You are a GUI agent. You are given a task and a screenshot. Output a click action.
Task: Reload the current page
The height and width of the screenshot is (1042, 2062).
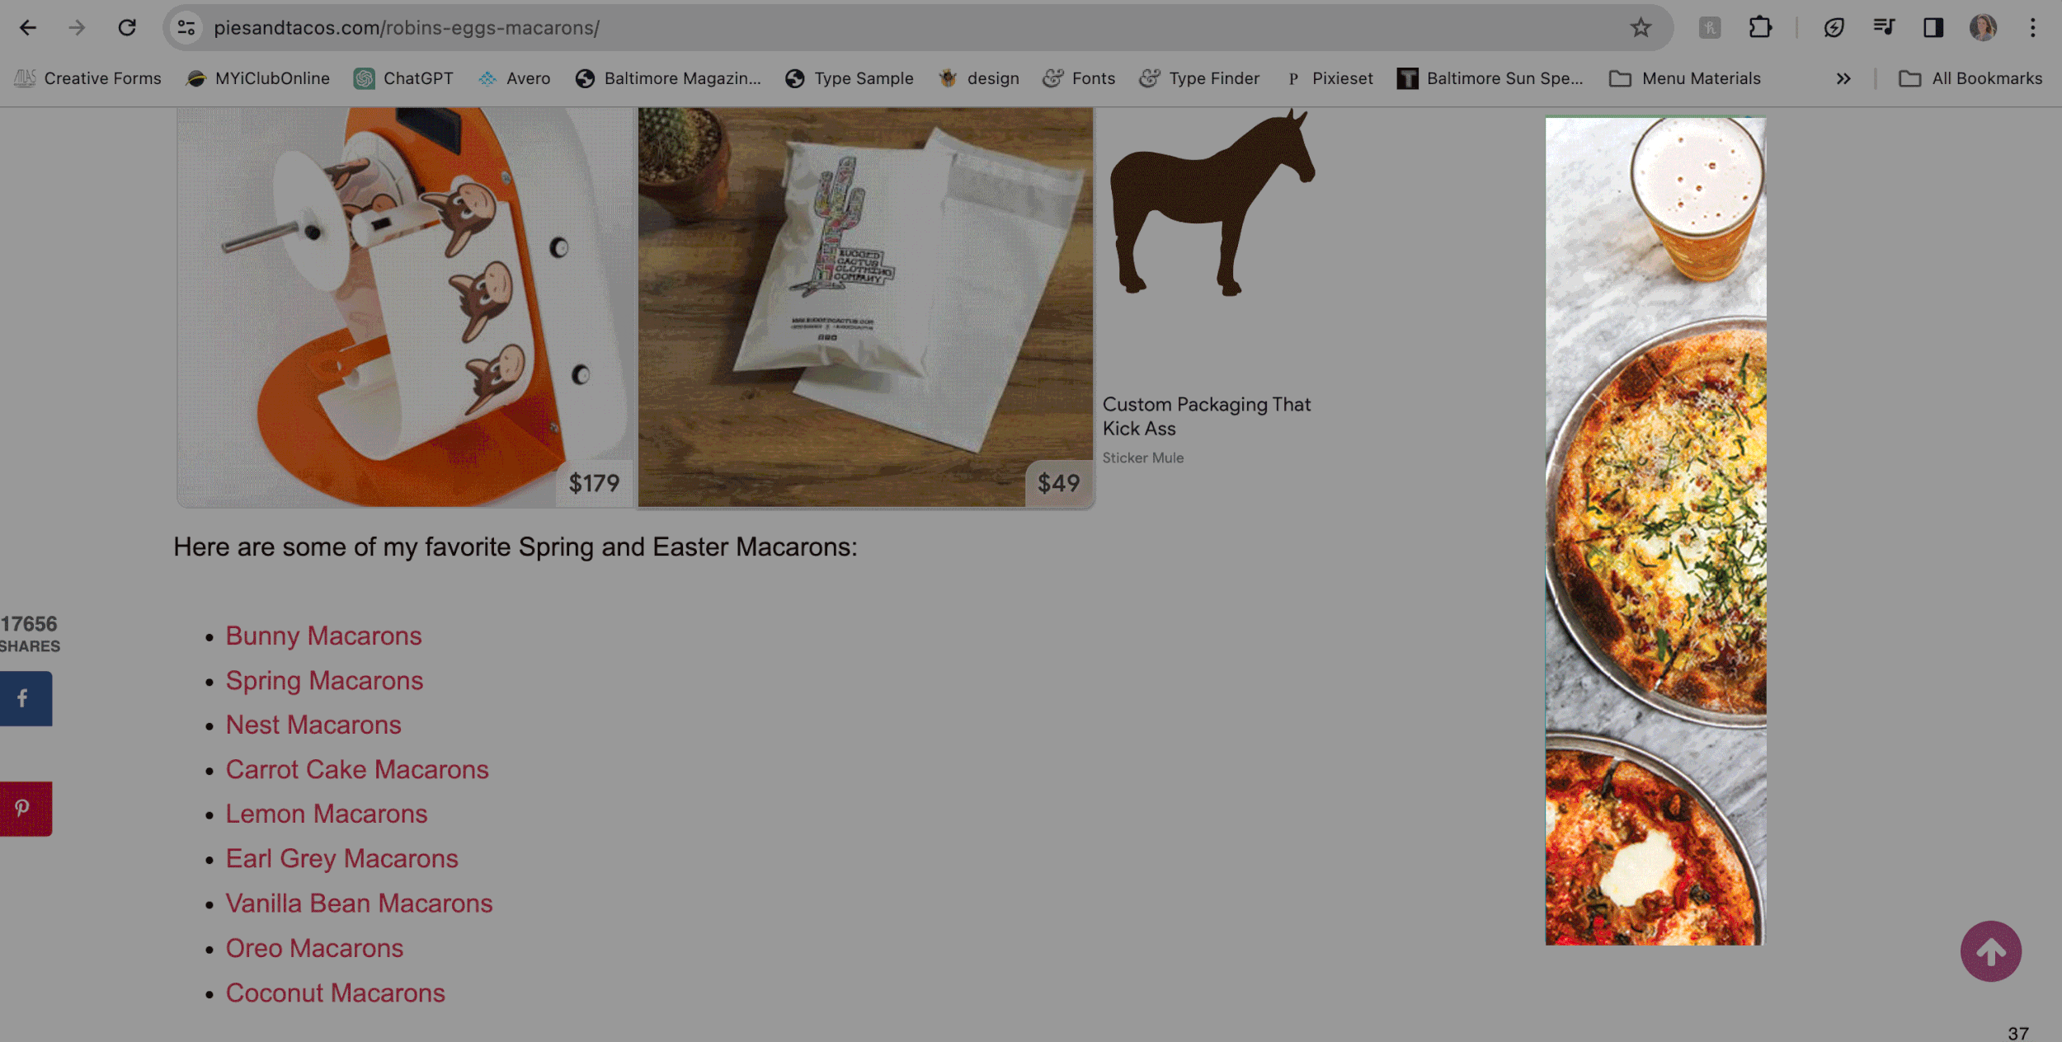point(127,28)
